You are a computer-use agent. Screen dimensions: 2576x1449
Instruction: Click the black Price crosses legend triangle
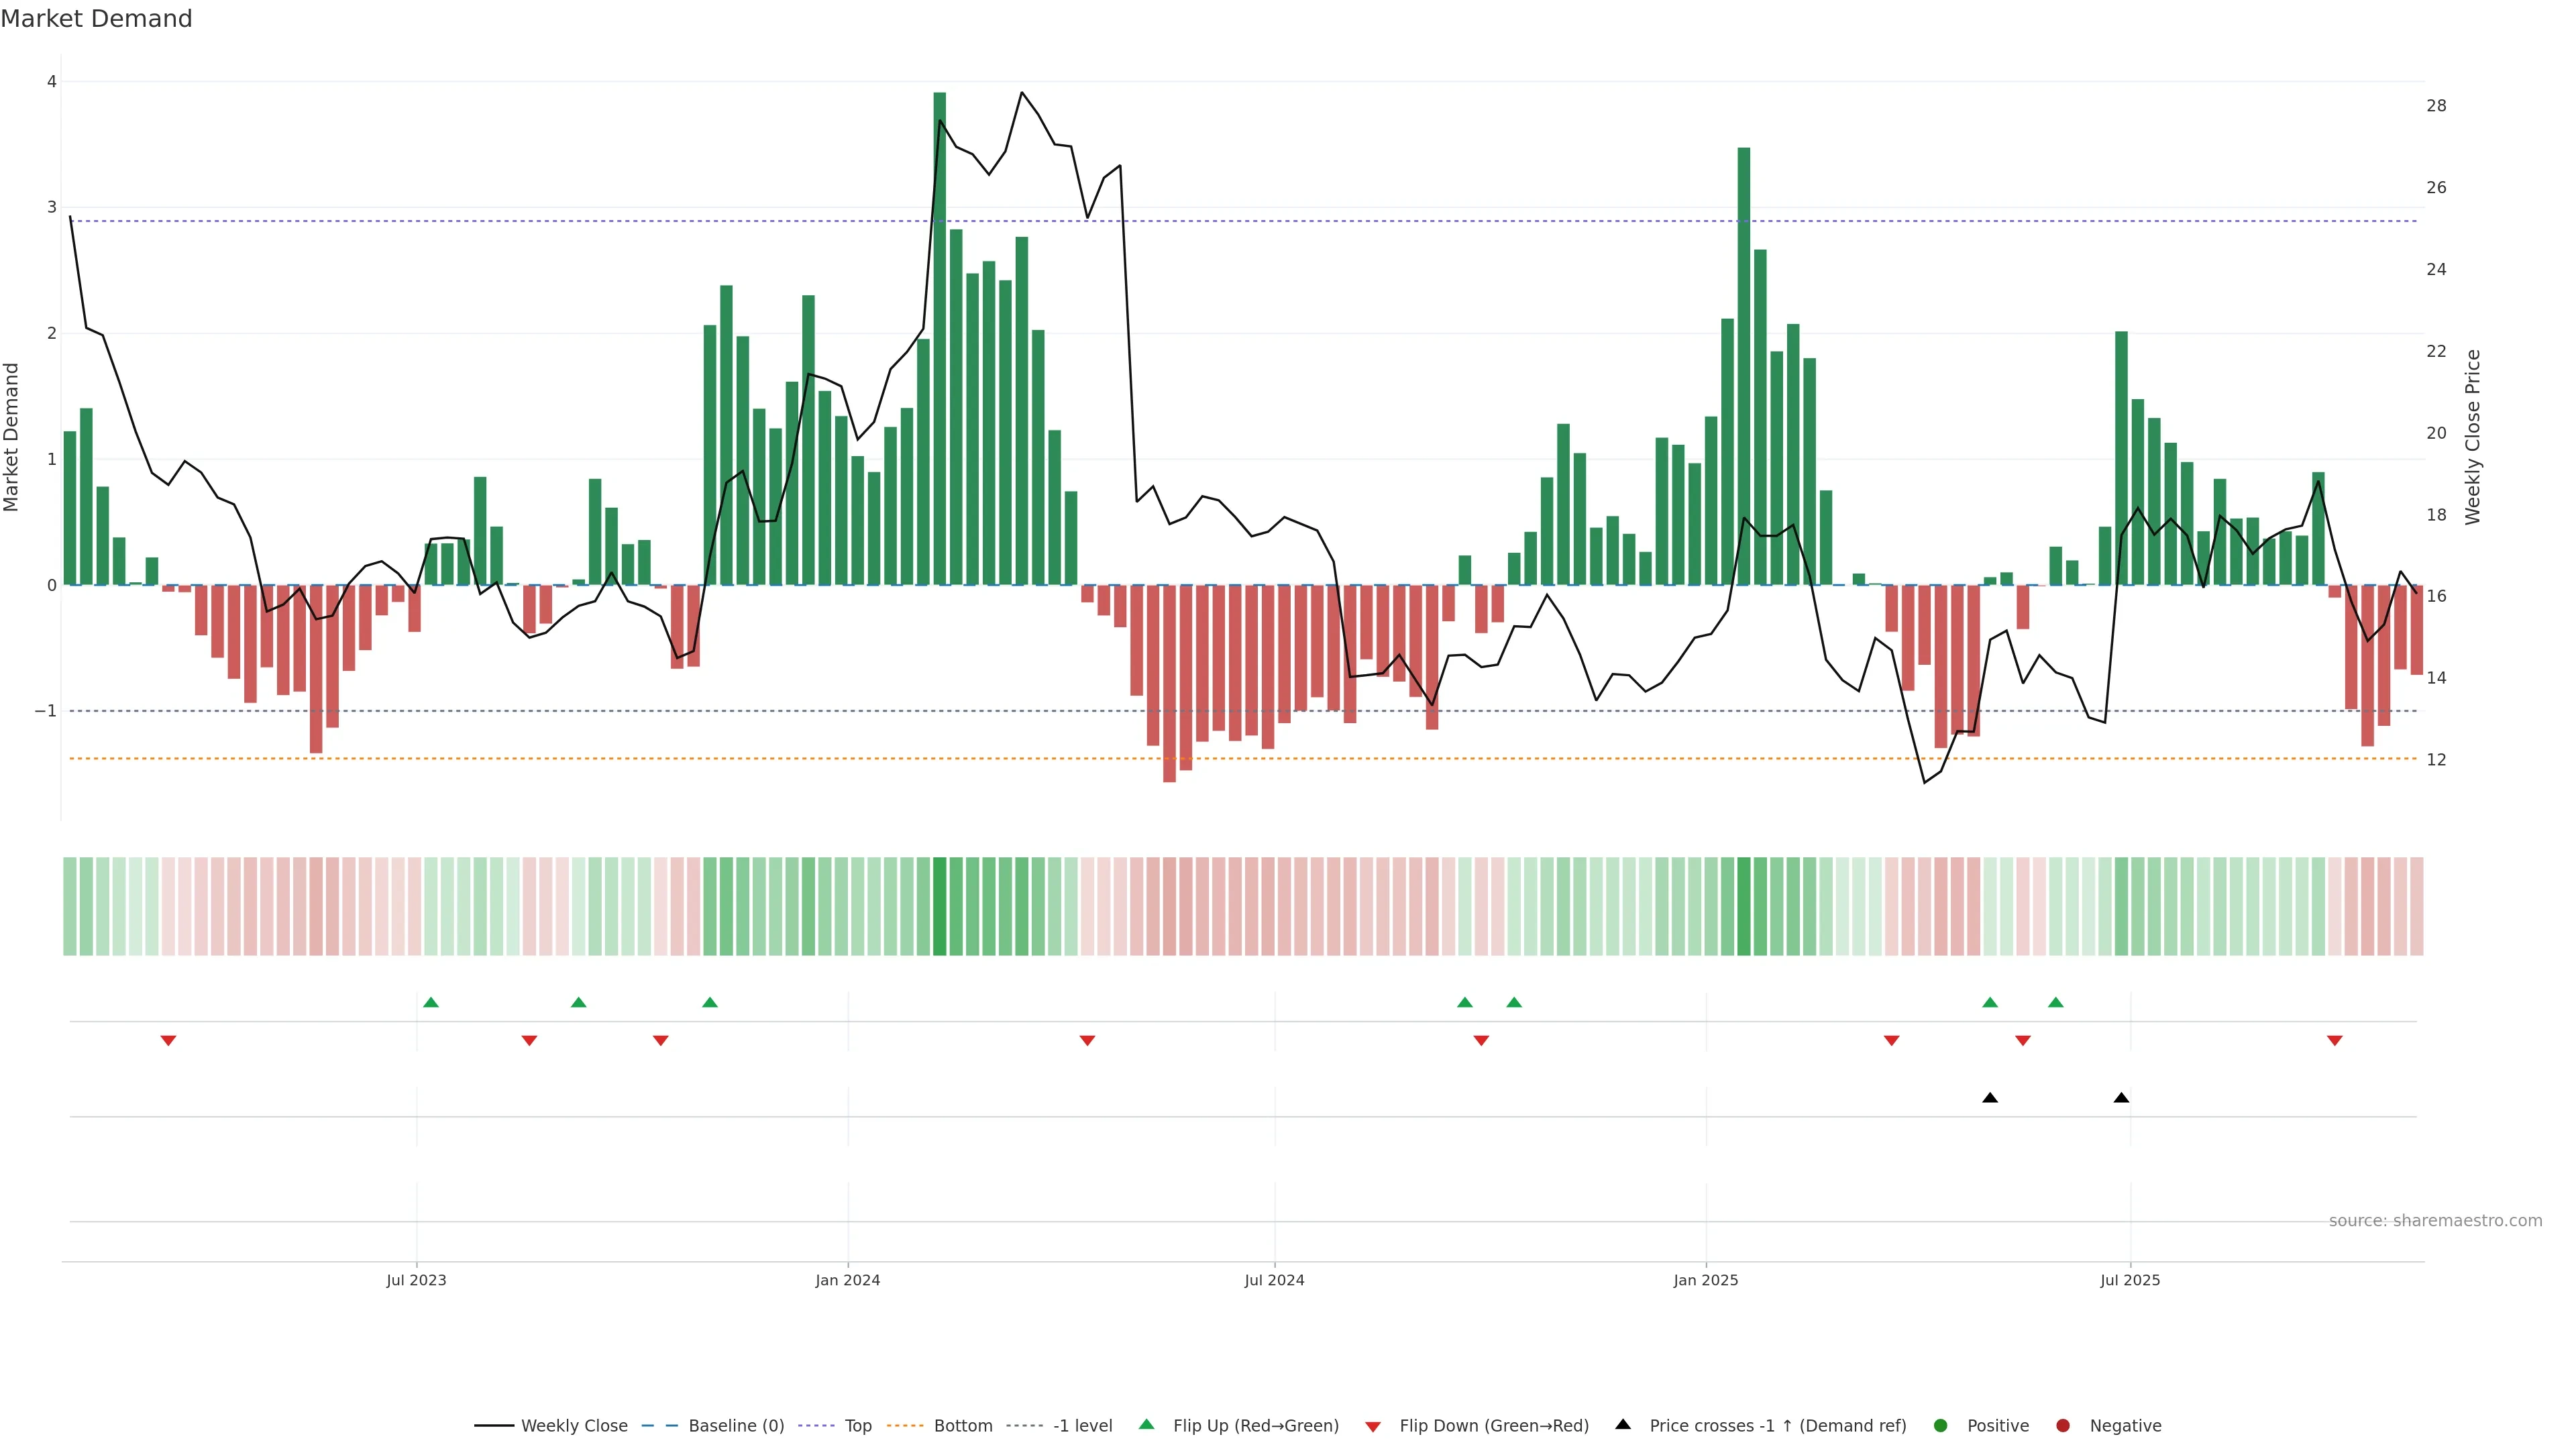(1623, 1424)
